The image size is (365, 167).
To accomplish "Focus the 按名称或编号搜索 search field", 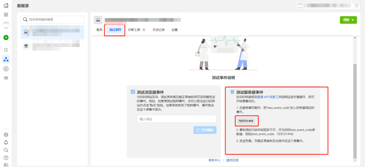I will tap(52, 20).
